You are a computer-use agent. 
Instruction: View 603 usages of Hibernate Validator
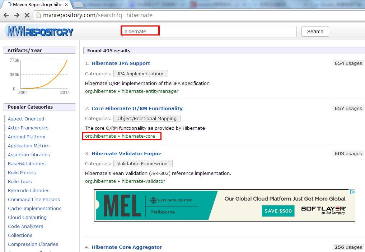pyautogui.click(x=348, y=153)
